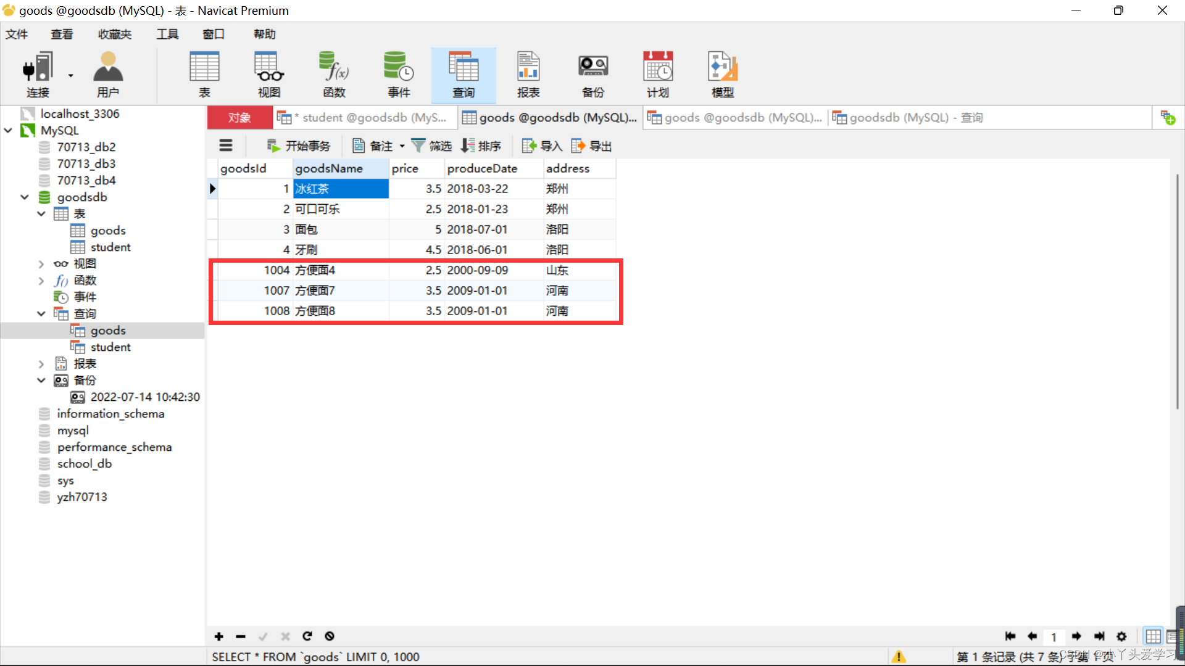Switch to student @goodsdb tab

point(365,117)
